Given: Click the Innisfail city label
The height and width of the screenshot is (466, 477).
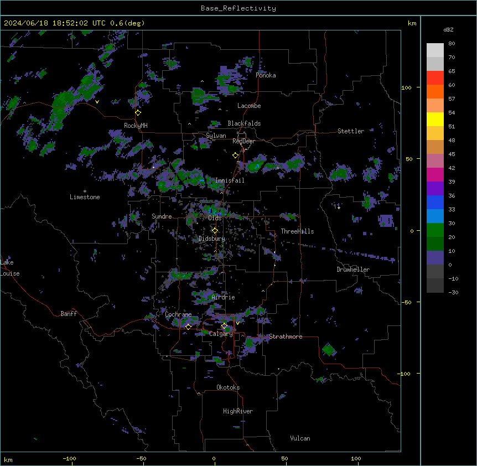Looking at the screenshot, I should [230, 180].
